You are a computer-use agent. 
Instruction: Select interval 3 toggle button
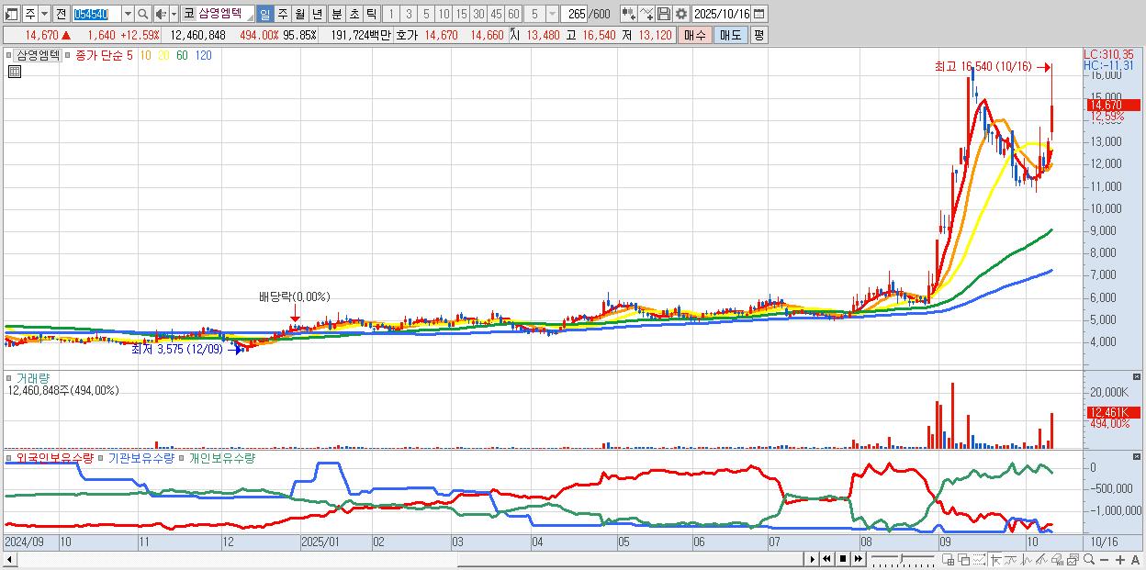coord(409,14)
